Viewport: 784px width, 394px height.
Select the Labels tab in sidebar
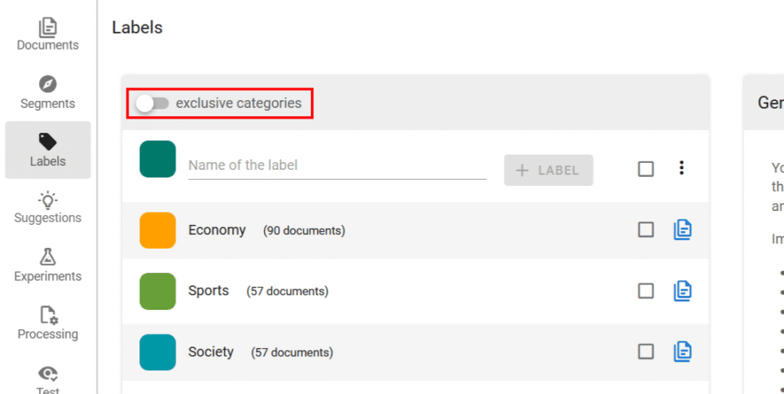tap(47, 149)
